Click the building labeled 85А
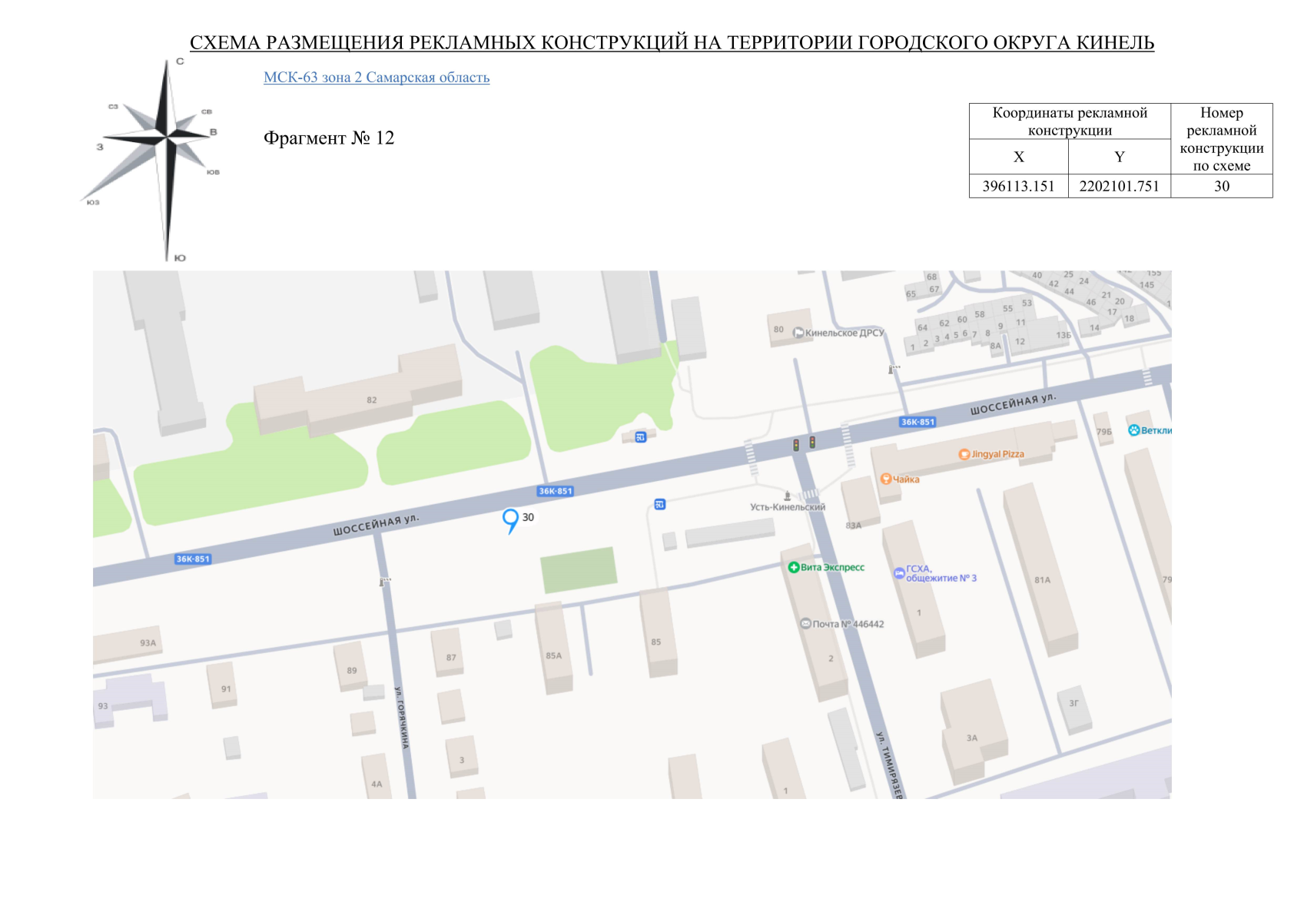The image size is (1304, 922). 554,655
